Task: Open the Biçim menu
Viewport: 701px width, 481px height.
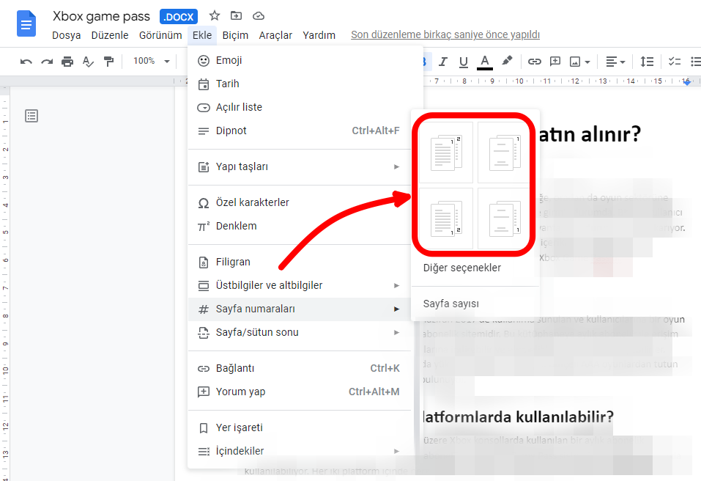Action: (x=235, y=35)
